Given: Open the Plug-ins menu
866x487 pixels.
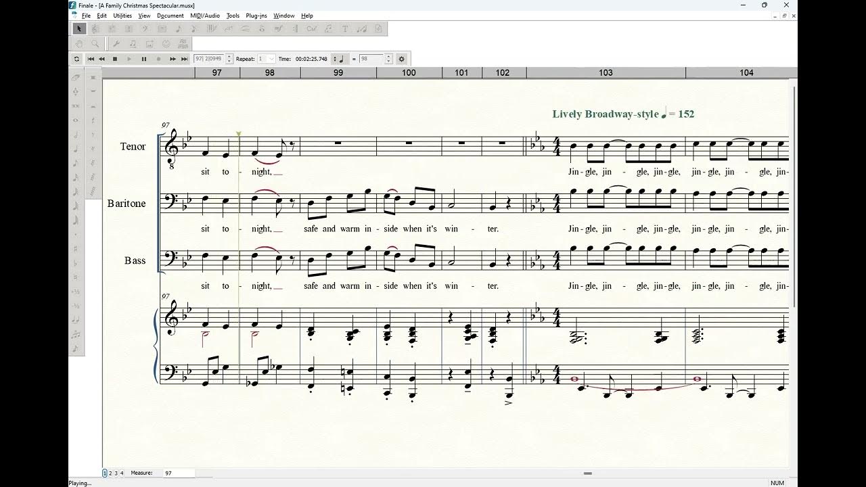Looking at the screenshot, I should [256, 16].
